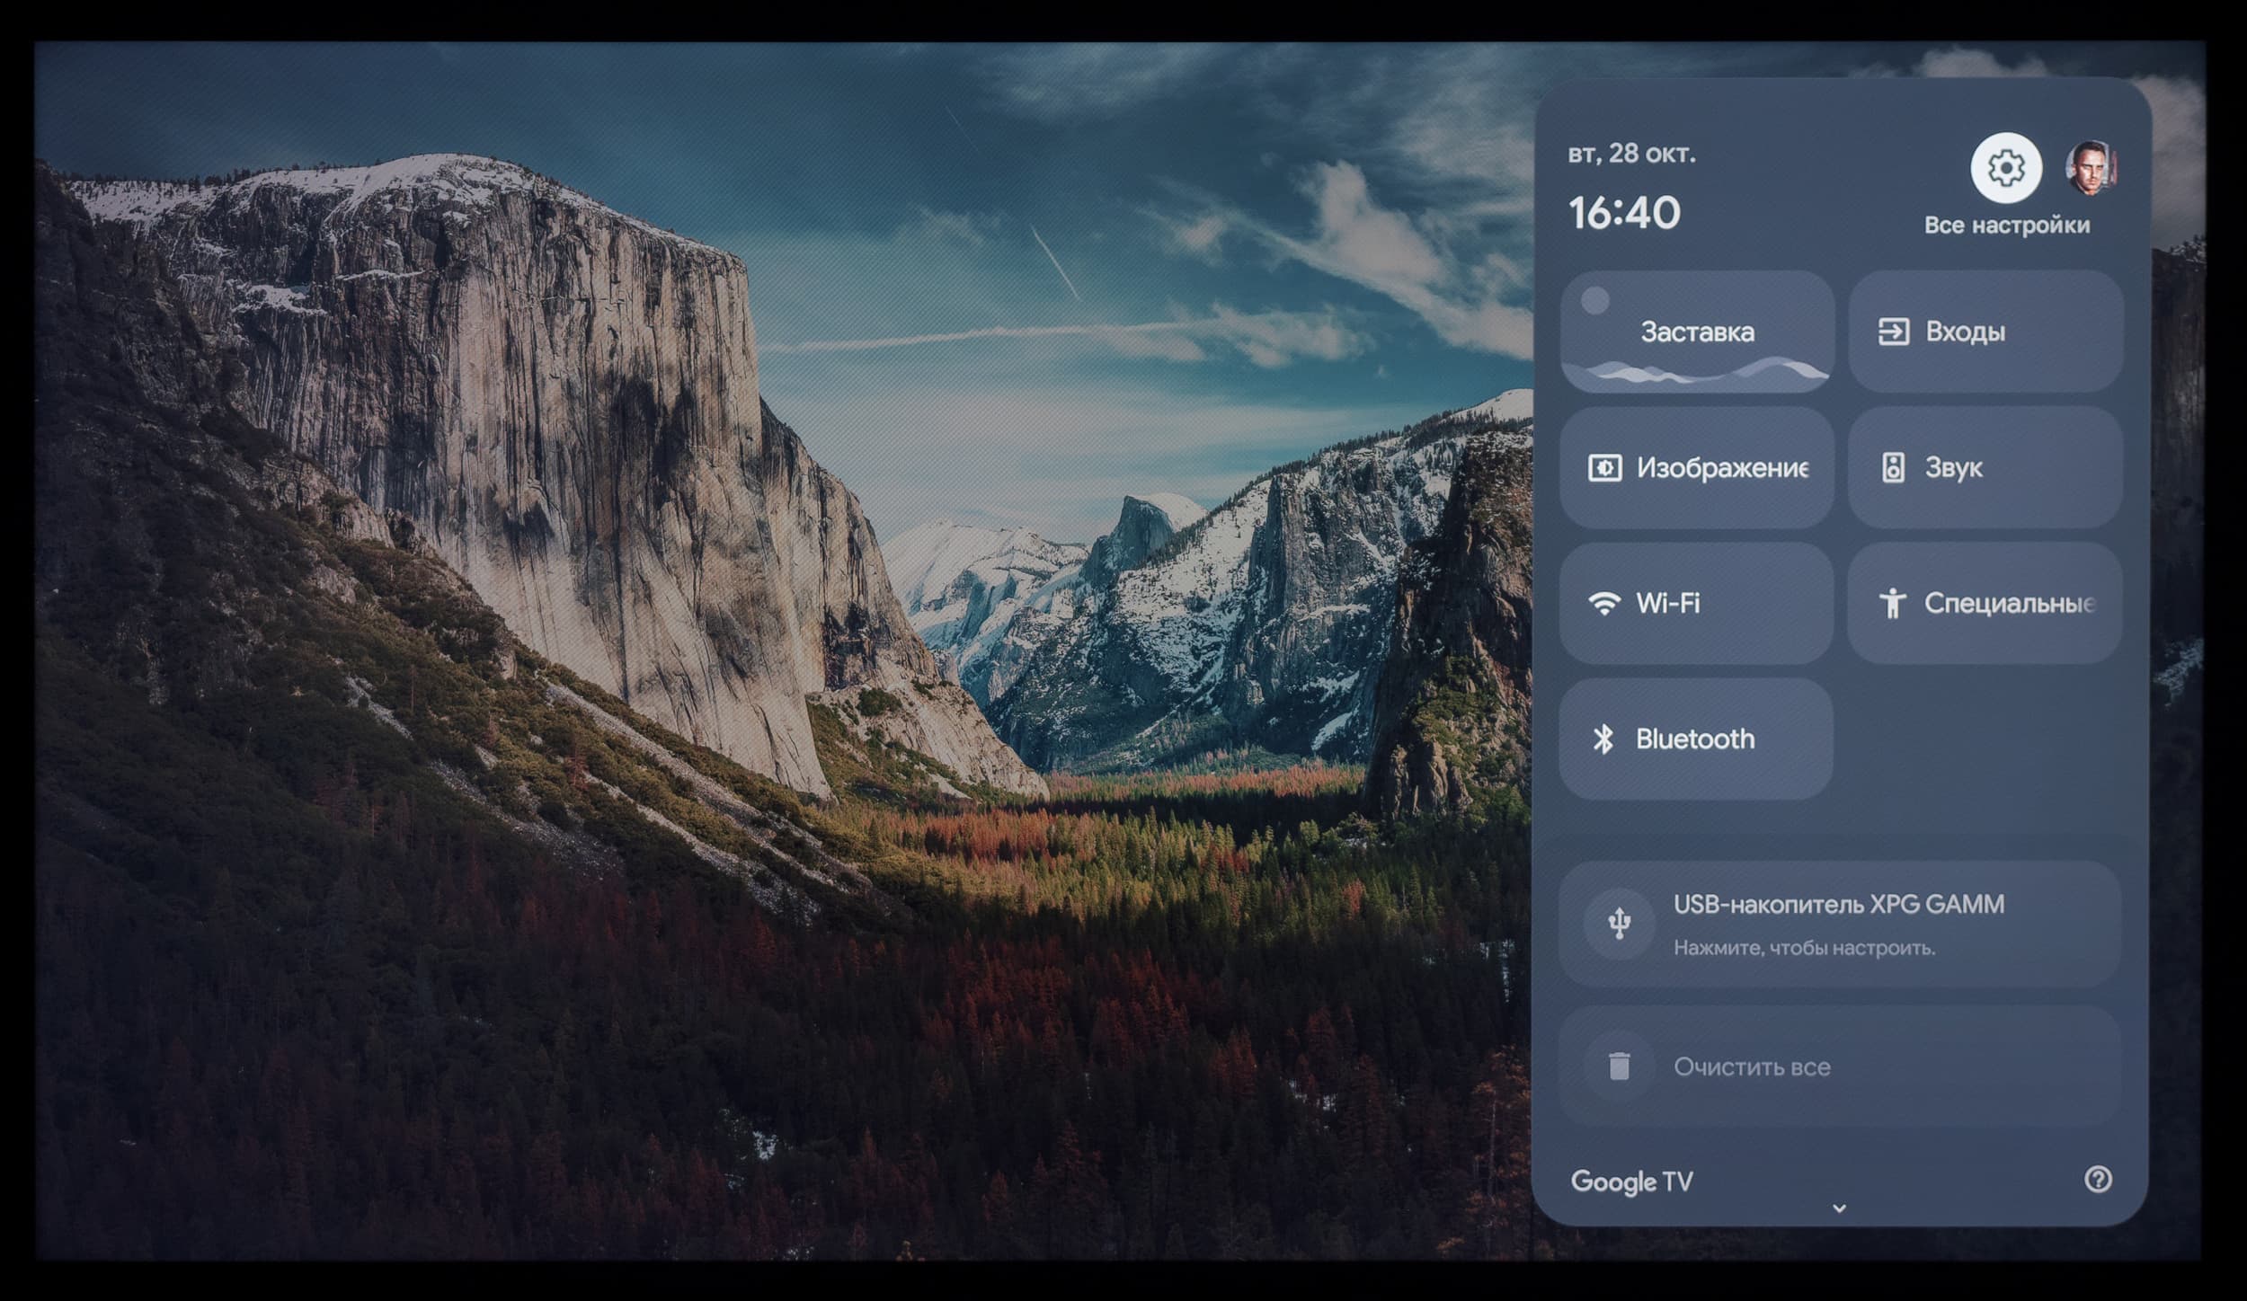Click the user profile avatar

2092,168
